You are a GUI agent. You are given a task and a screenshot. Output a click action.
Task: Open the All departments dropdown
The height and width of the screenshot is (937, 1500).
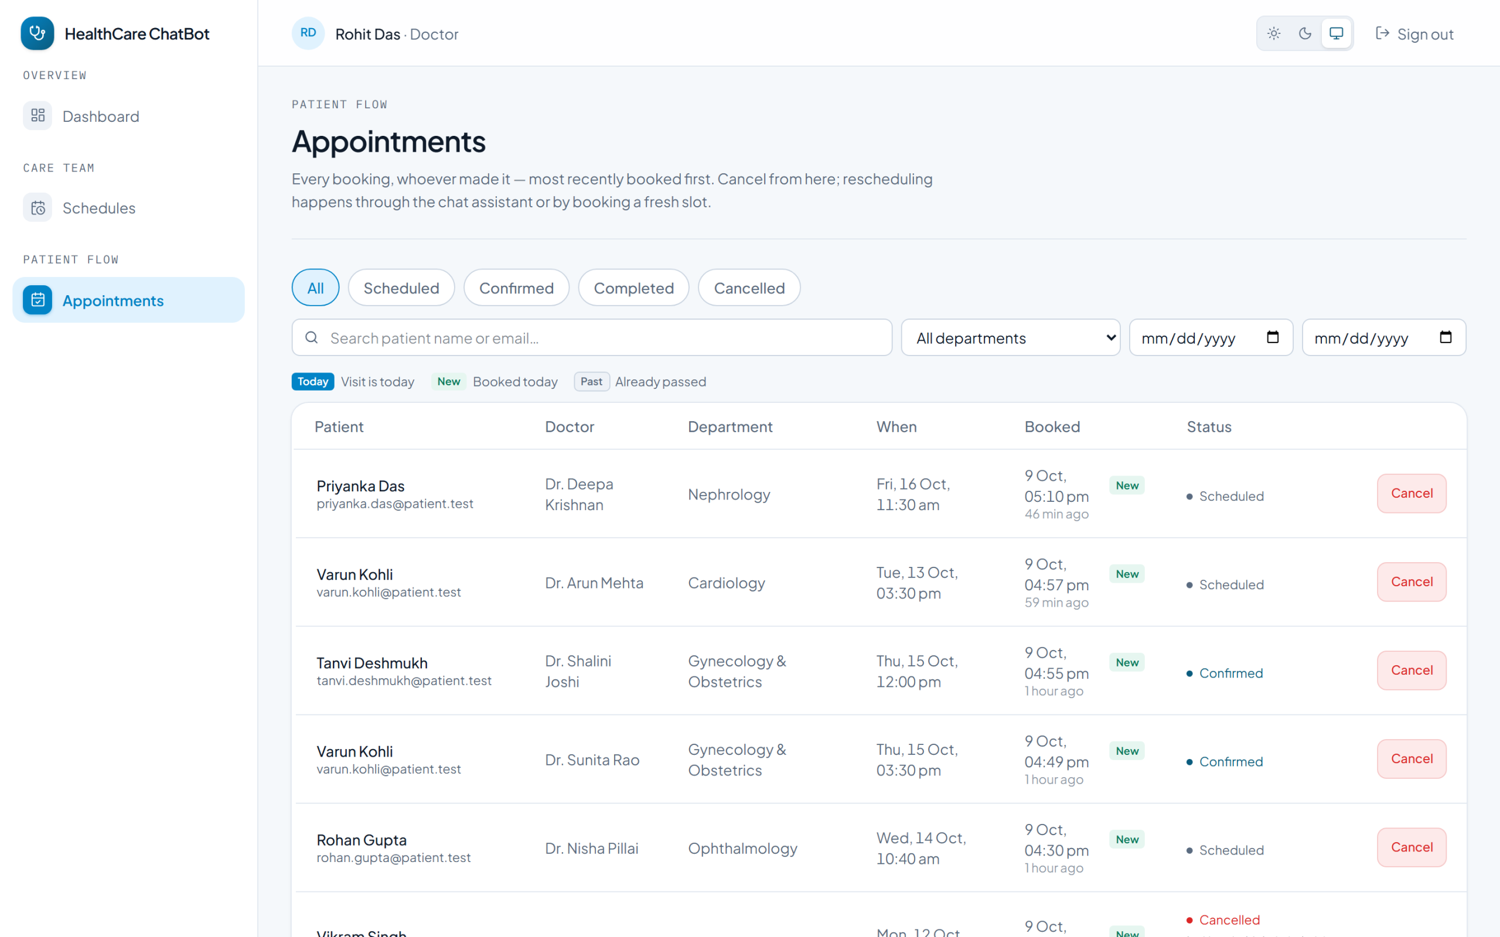pyautogui.click(x=1010, y=338)
